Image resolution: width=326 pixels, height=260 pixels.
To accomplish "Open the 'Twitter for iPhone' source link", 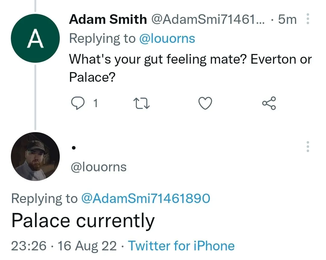I will (x=181, y=246).
